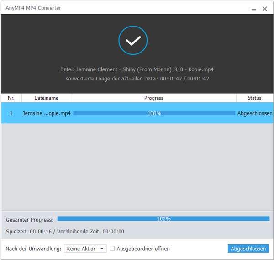This screenshot has height=260, width=274.
Task: Click the Gesamter Progress label
Action: click(30, 220)
